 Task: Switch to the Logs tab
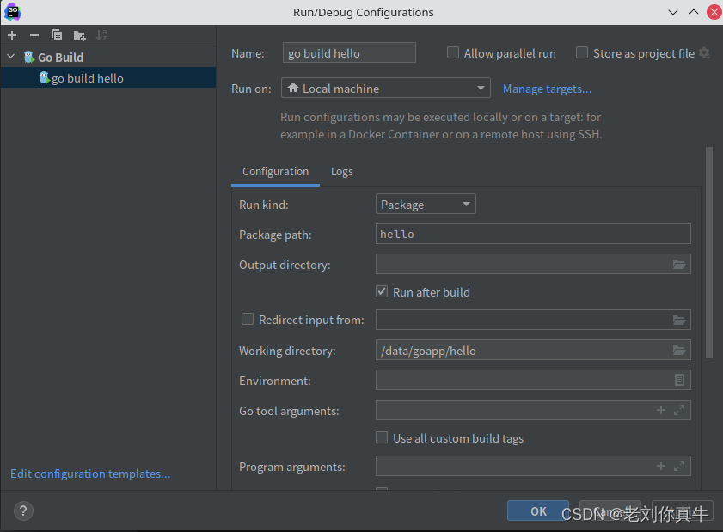click(341, 171)
